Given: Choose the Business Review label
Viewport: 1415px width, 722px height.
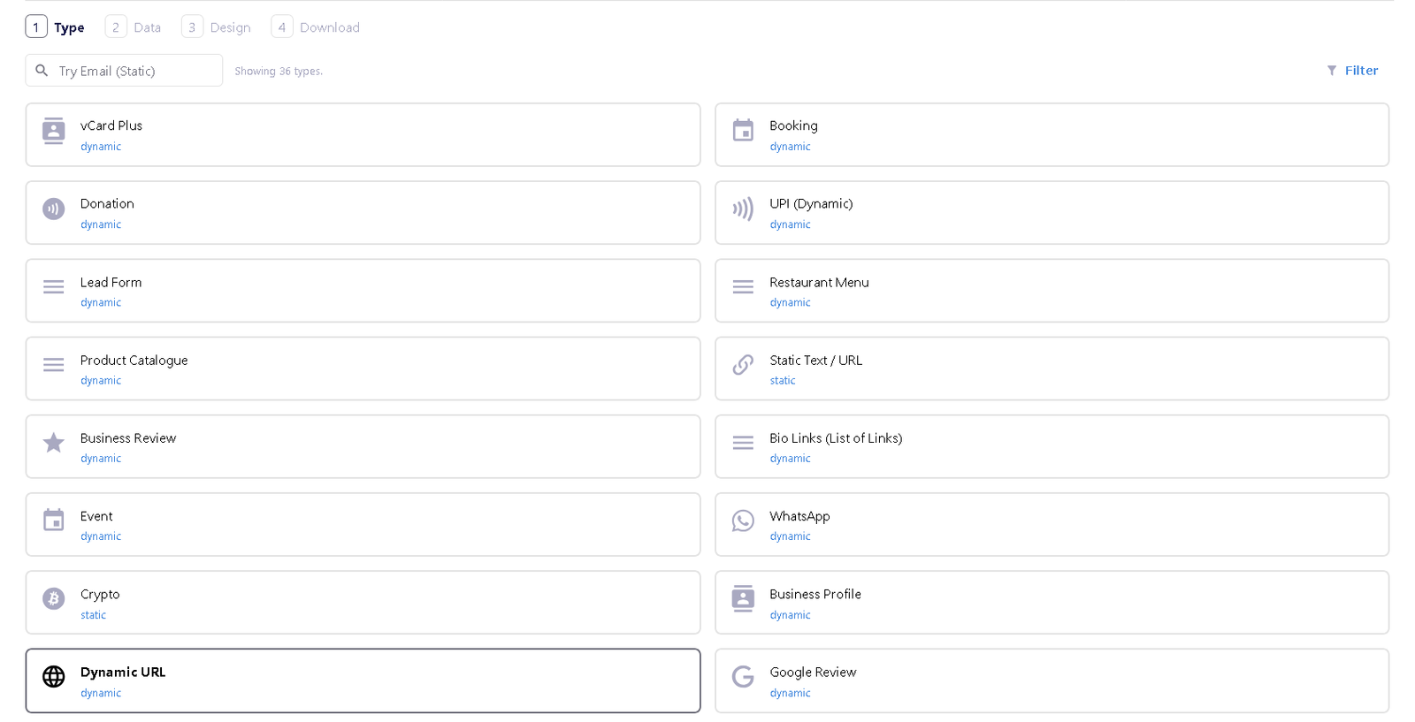Looking at the screenshot, I should coord(128,437).
